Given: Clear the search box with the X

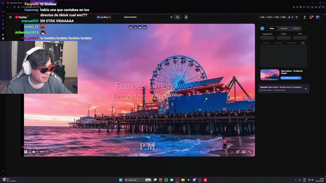Looking at the screenshot, I should pos(171,17).
